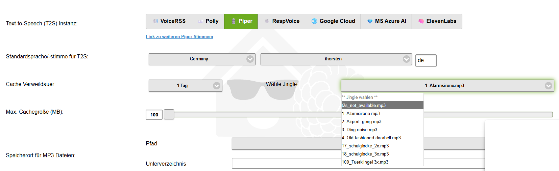The image size is (559, 171).
Task: Click the Piper microphone icon
Action: coord(233,21)
